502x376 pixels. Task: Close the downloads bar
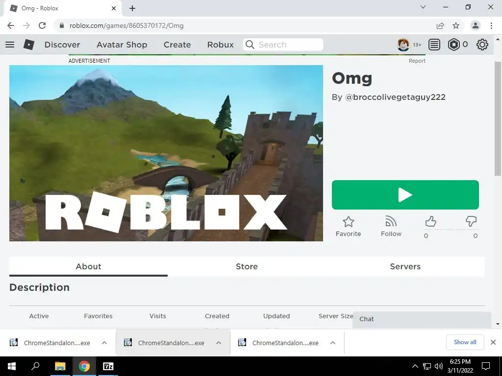pyautogui.click(x=493, y=342)
